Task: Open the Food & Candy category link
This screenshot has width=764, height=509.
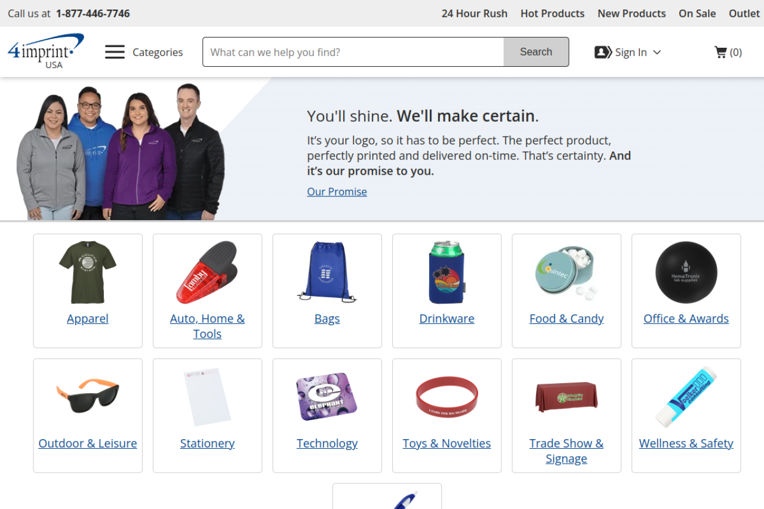Action: 566,319
